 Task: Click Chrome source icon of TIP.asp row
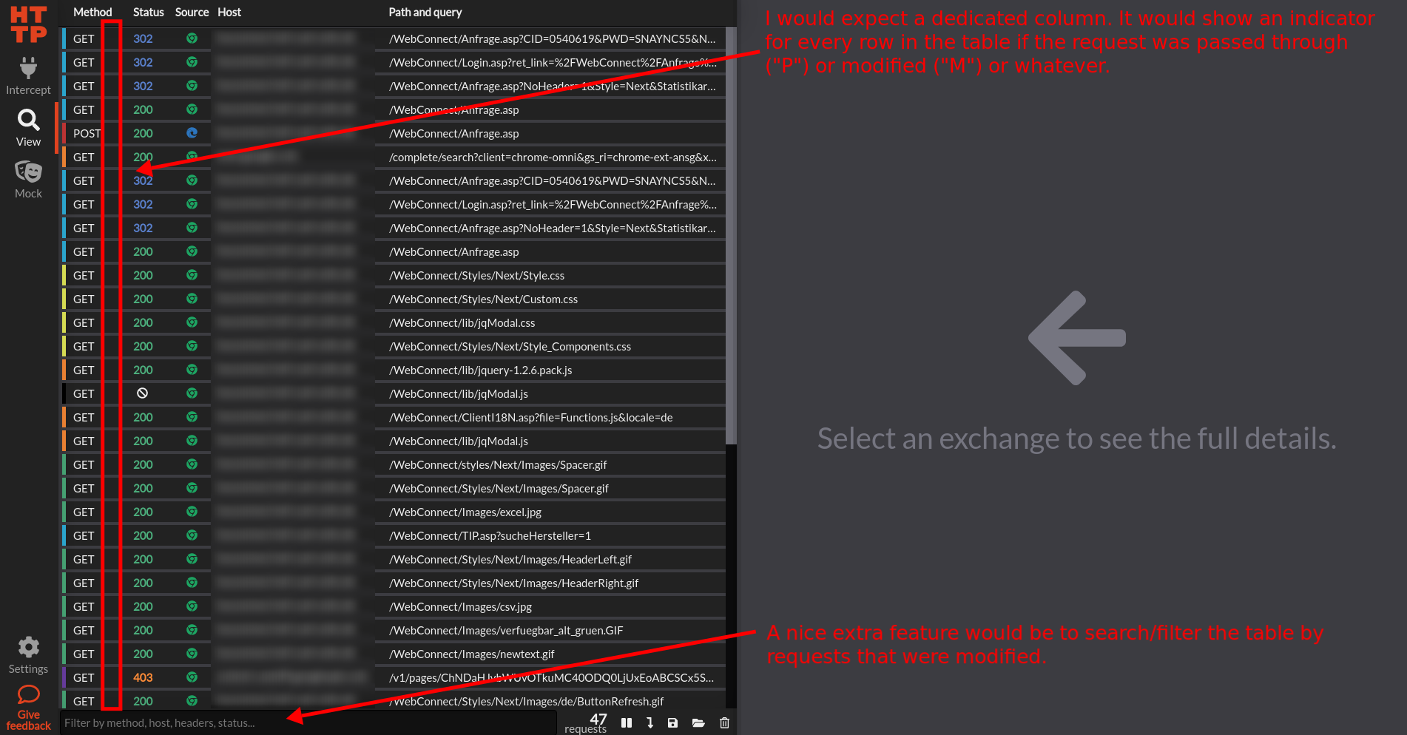[192, 535]
